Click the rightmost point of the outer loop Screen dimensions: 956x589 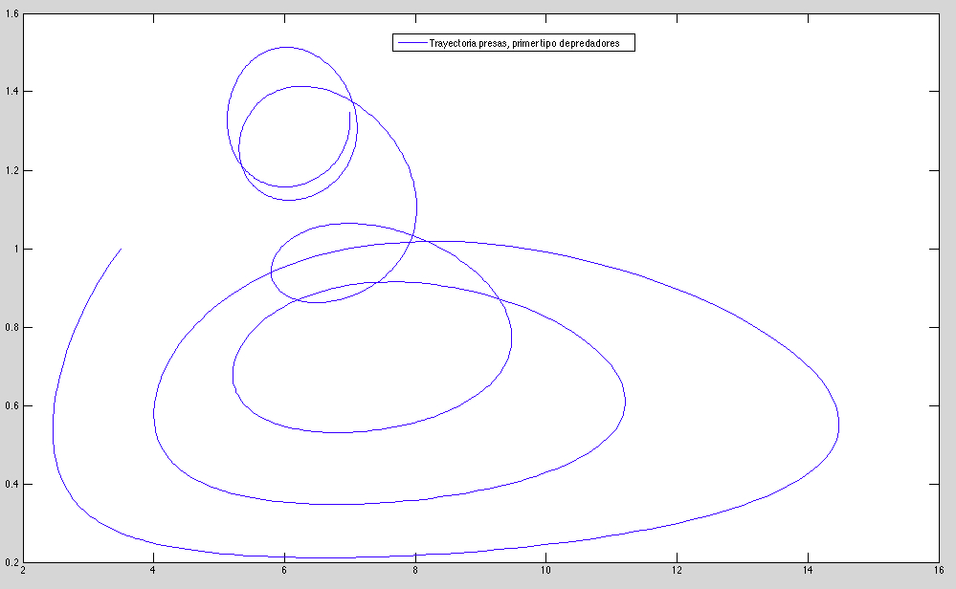click(x=839, y=425)
